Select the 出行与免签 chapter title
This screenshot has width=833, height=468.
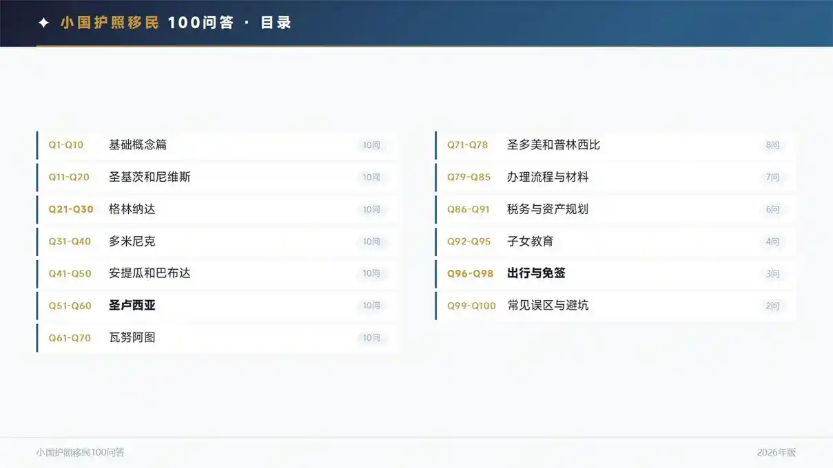(x=536, y=273)
